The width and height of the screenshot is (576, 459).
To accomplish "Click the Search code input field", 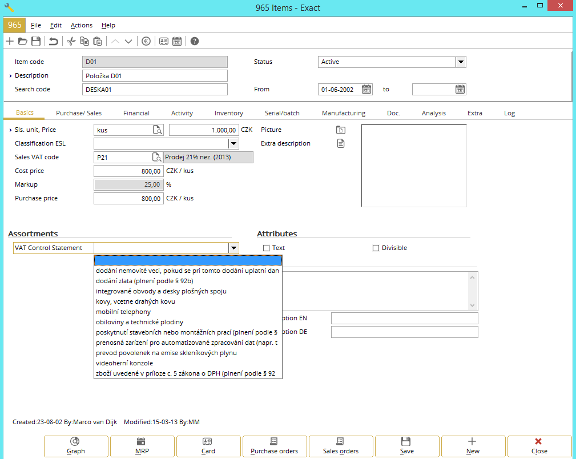I will 155,90.
